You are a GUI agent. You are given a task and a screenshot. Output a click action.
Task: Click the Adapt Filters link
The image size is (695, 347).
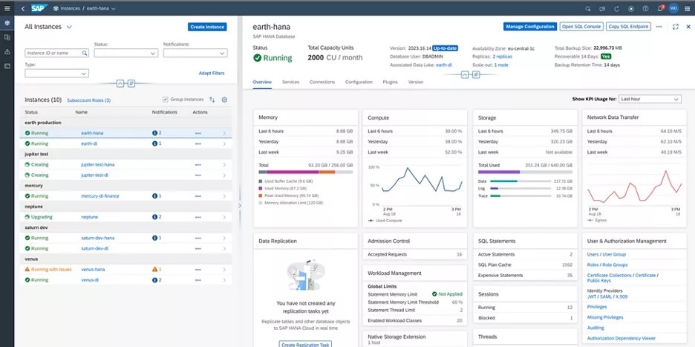[x=212, y=74]
